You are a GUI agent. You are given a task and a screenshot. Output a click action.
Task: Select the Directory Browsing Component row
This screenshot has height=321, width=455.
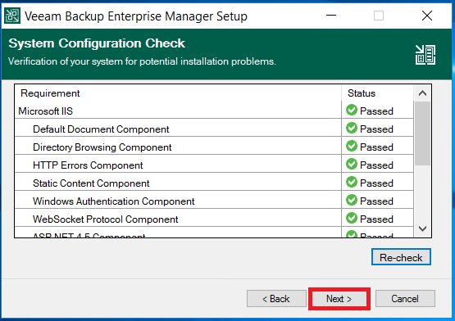[214, 146]
